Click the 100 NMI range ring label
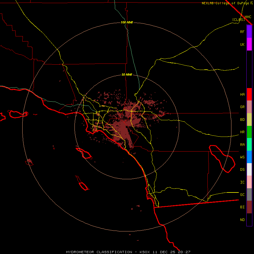The image size is (254, 254). pos(127,22)
